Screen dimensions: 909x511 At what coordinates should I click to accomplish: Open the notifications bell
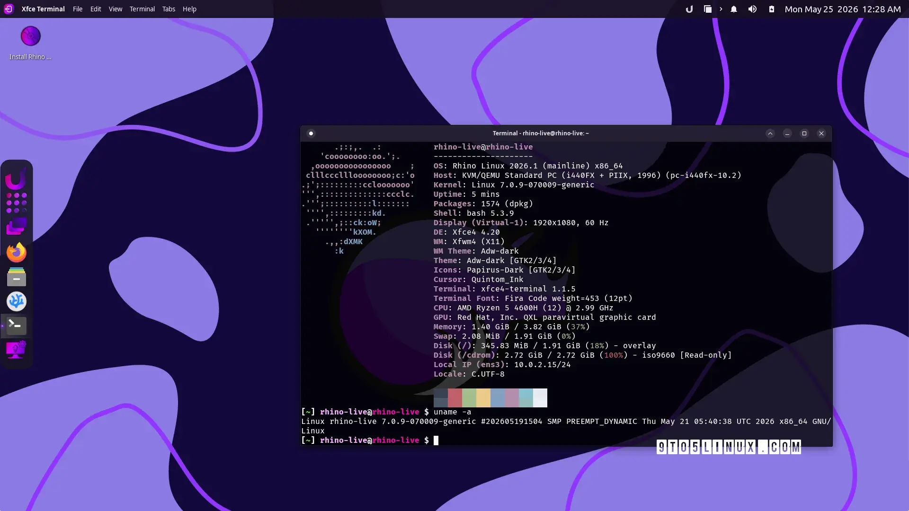click(x=734, y=9)
